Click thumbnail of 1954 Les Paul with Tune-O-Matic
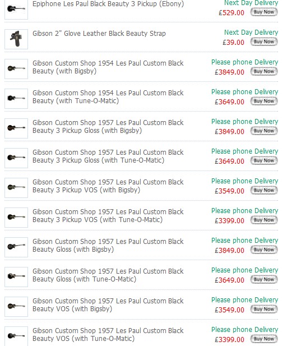This screenshot has height=346, width=282. pos(16,98)
